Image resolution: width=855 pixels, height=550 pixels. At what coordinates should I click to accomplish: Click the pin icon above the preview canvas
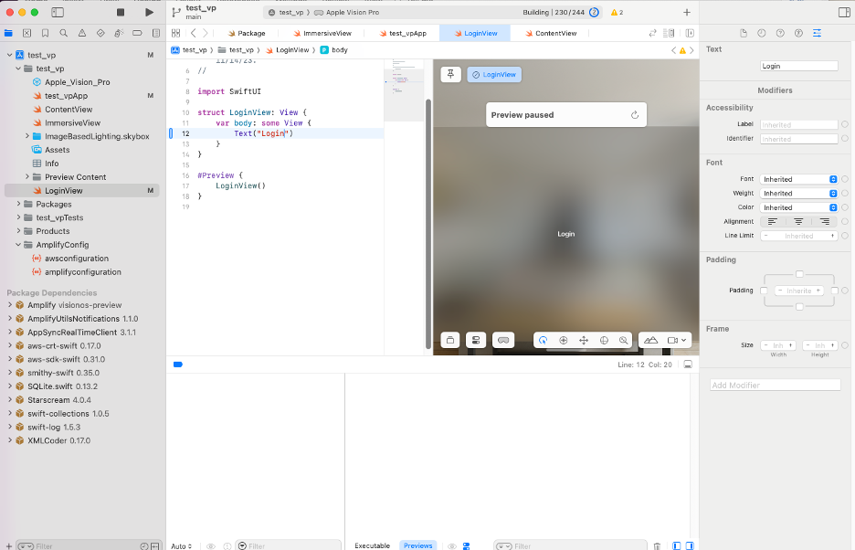450,74
